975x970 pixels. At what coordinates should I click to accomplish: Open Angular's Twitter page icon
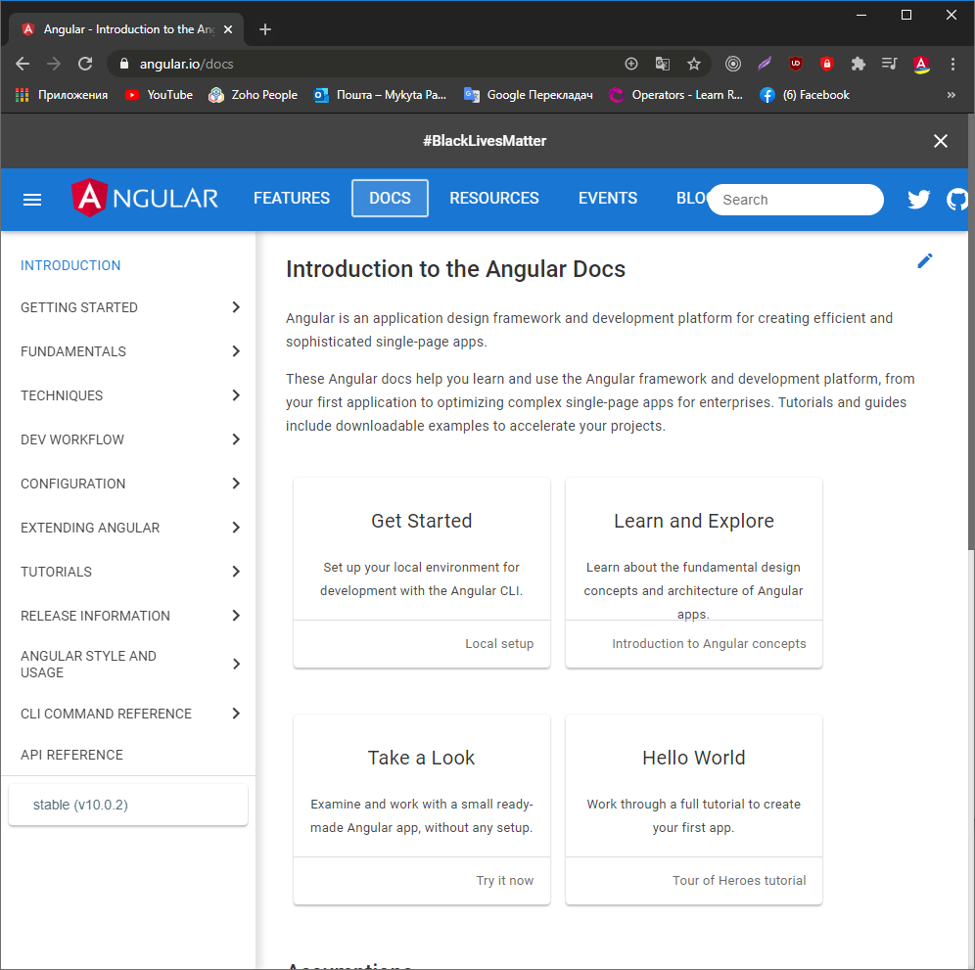pyautogui.click(x=918, y=199)
